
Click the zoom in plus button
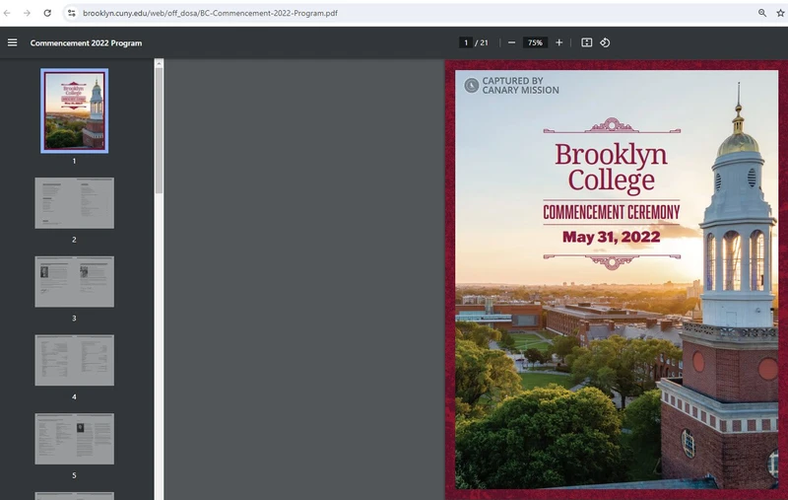click(x=558, y=42)
